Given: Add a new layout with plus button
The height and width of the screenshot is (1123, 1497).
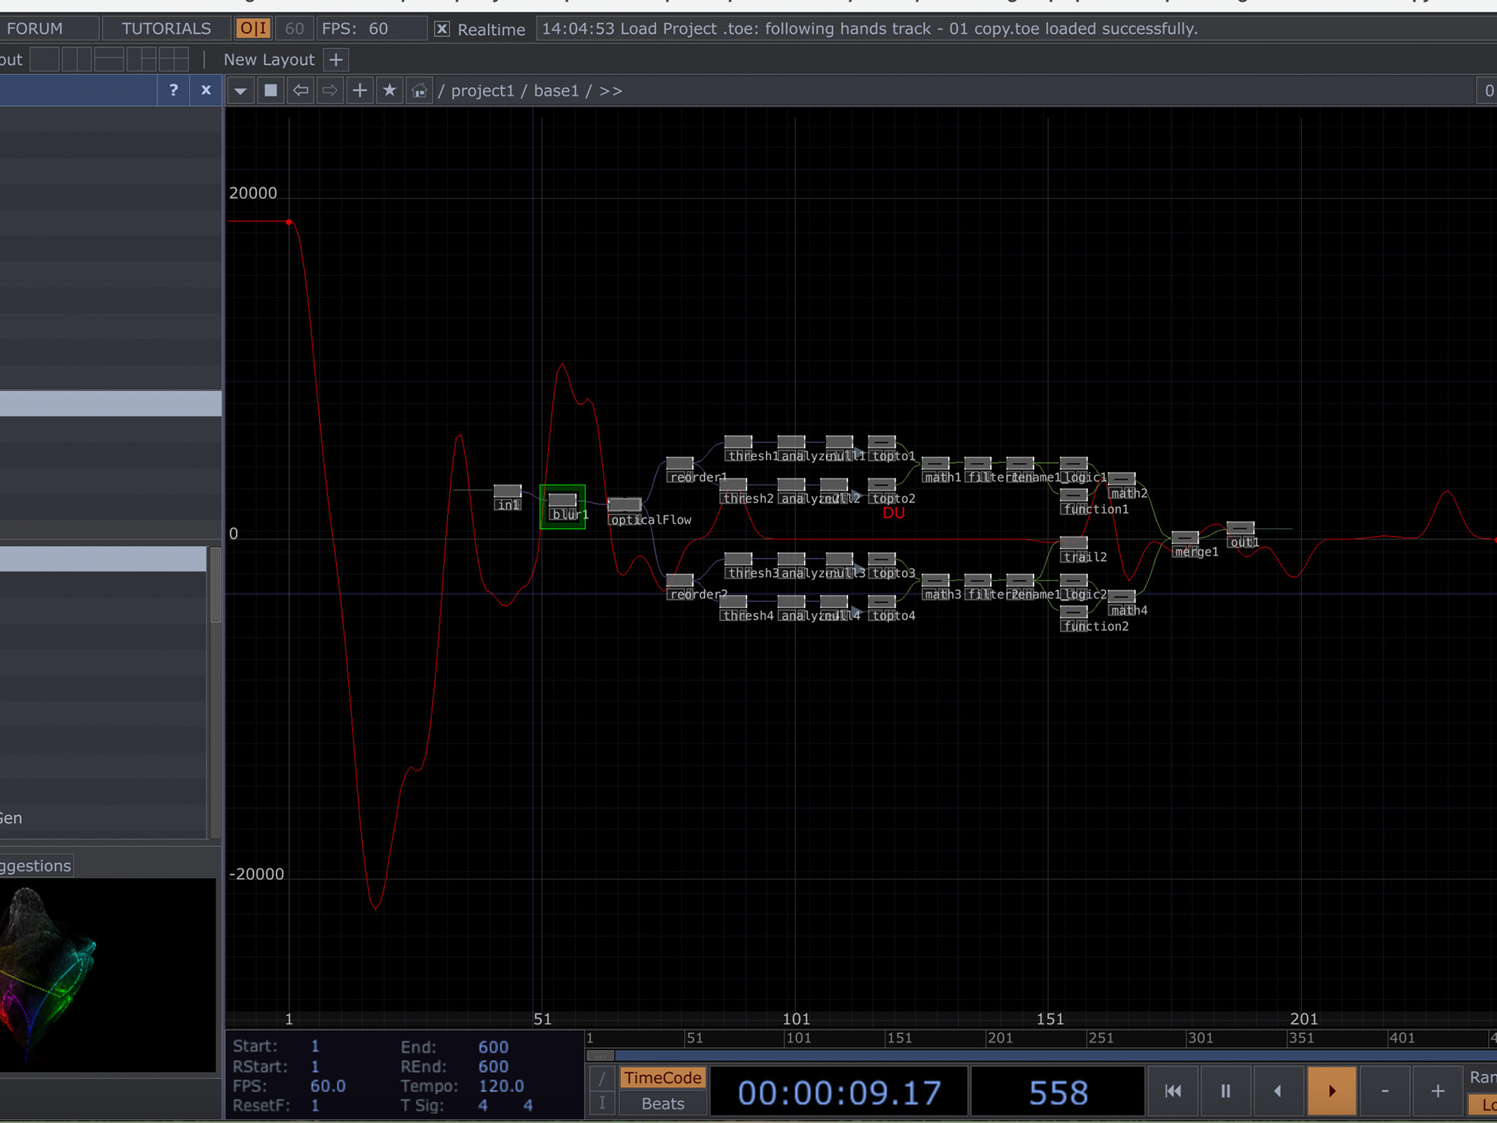Looking at the screenshot, I should (x=336, y=59).
